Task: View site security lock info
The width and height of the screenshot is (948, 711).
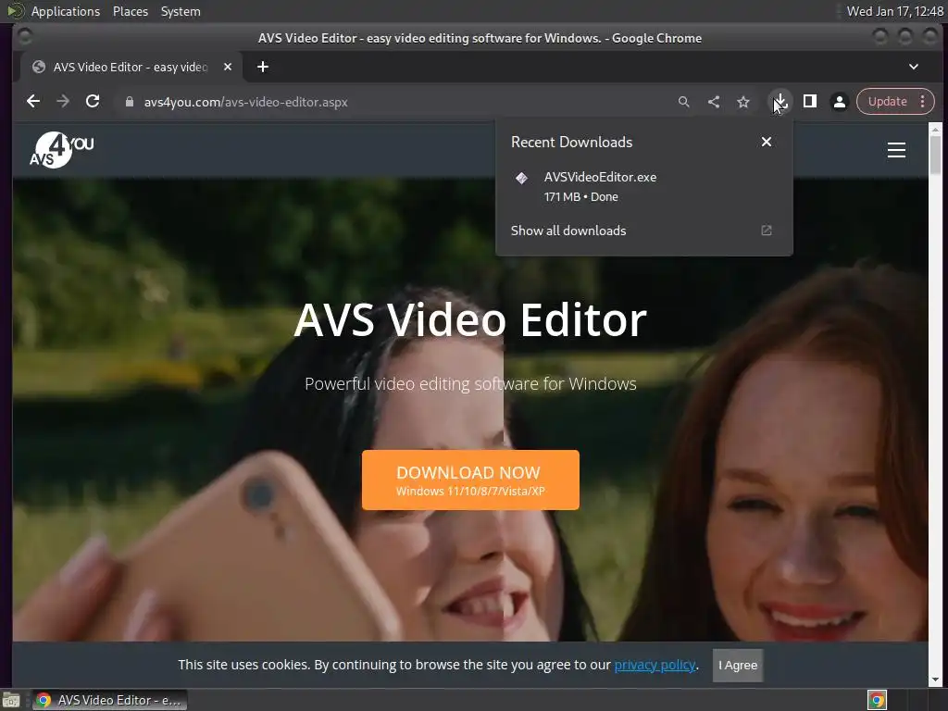Action: pos(129,102)
